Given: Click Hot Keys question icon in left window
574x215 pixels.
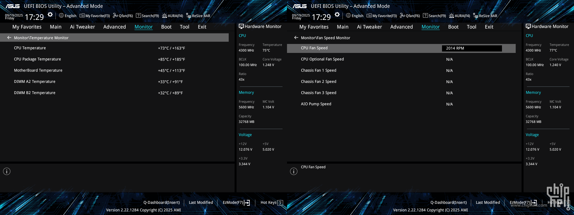Looking at the screenshot, I should (x=280, y=203).
